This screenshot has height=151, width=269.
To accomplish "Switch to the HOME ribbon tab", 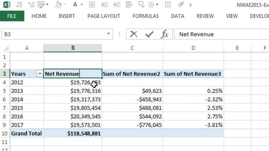I will click(x=39, y=16).
